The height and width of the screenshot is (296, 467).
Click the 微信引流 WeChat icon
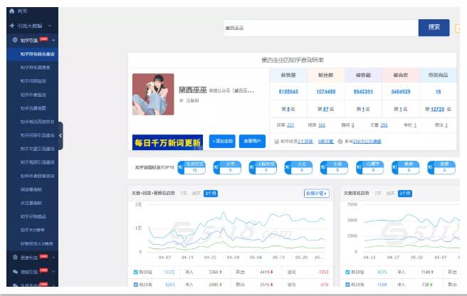[x=15, y=271]
